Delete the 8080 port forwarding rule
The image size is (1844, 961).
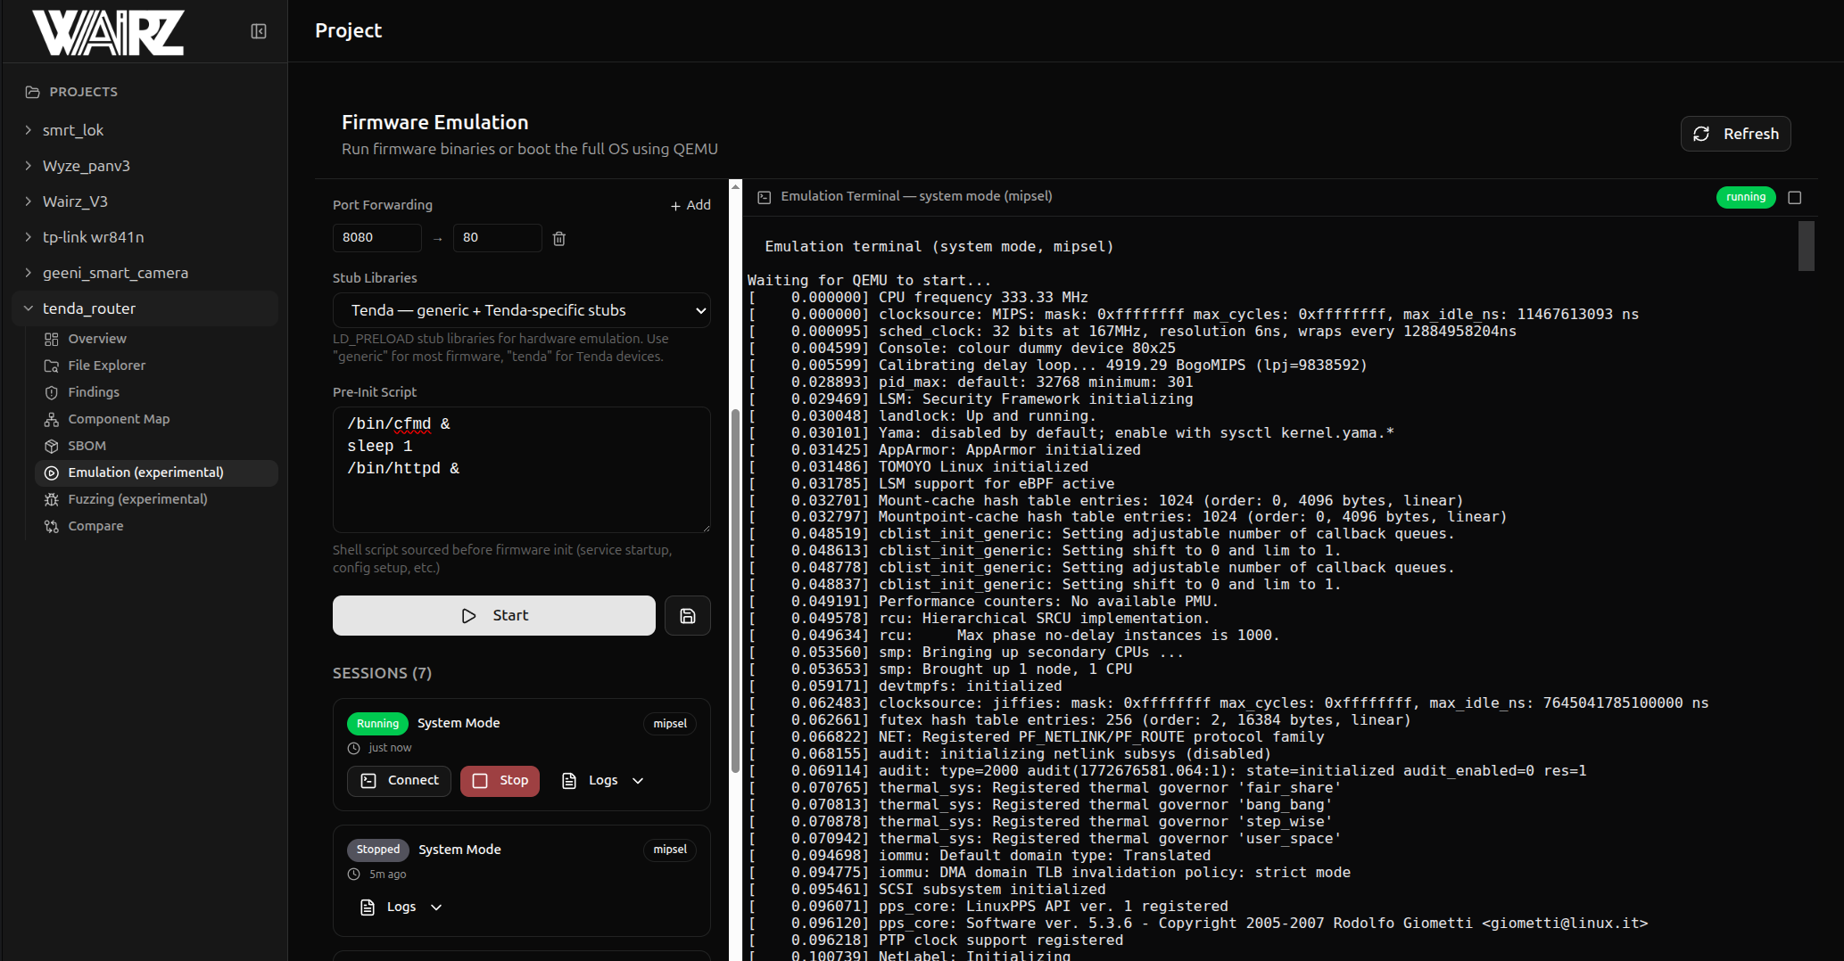[x=559, y=238]
